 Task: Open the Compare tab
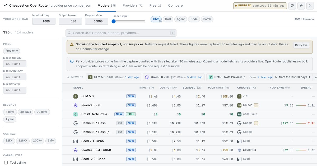point(175,6)
